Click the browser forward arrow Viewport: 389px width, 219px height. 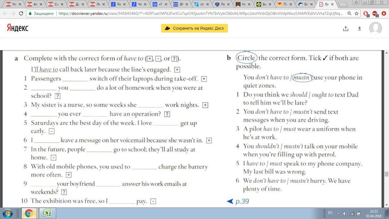tap(13, 14)
